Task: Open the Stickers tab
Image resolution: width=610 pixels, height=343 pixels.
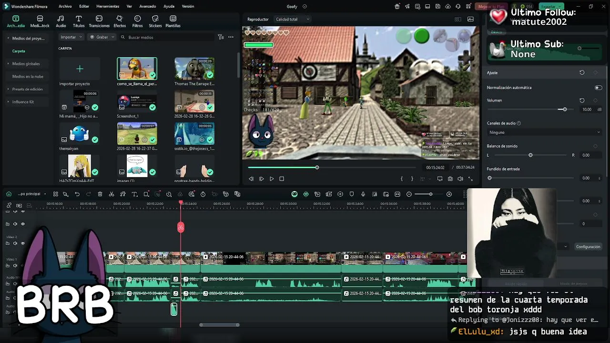Action: (x=155, y=21)
